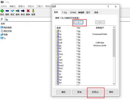Click the ? help button in dialog title bar
This screenshot has height=102, width=130.
click(108, 6)
